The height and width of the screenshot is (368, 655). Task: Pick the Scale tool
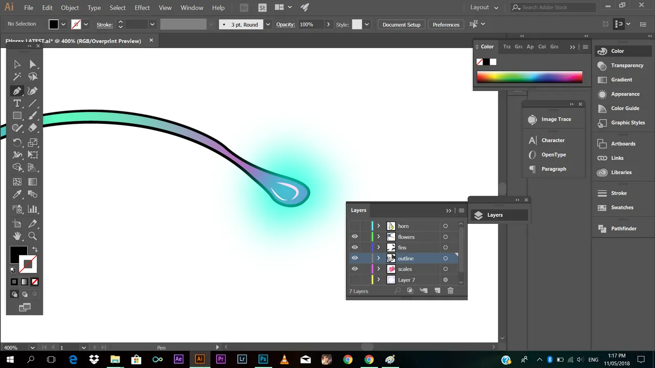pyautogui.click(x=33, y=143)
